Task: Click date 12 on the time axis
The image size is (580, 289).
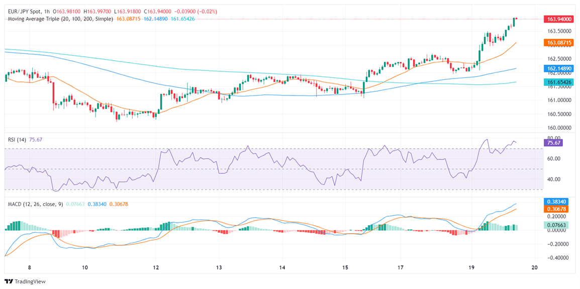Action: pyautogui.click(x=156, y=268)
